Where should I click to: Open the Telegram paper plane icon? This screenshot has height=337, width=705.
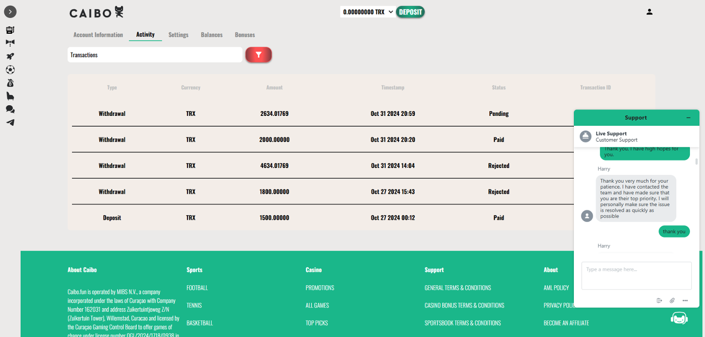(10, 123)
